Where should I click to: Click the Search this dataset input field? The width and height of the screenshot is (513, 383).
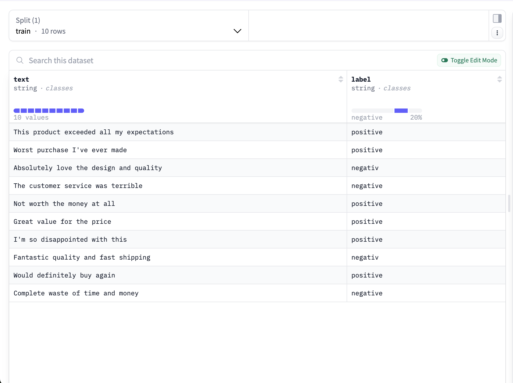pos(109,60)
